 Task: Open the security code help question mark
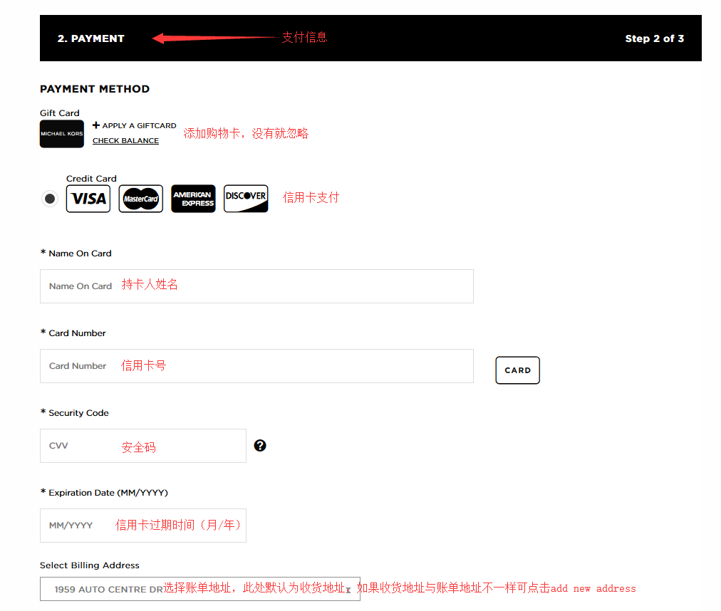pos(260,446)
